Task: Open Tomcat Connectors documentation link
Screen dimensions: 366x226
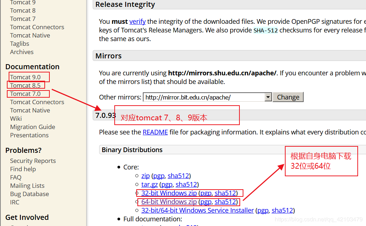Action: coord(37,102)
